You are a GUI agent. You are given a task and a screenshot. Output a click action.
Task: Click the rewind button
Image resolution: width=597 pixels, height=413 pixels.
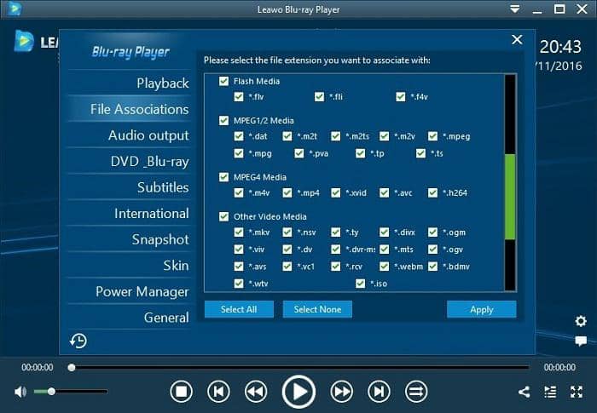256,392
